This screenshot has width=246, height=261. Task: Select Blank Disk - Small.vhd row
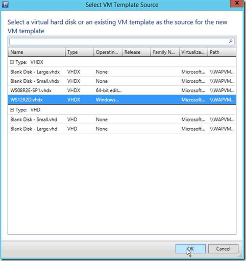122,120
